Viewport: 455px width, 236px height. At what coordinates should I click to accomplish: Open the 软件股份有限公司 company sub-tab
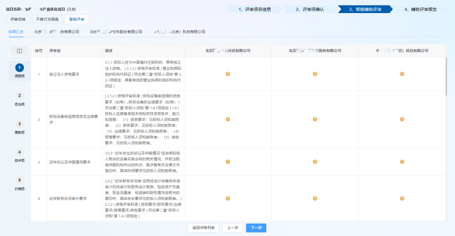[x=116, y=32]
